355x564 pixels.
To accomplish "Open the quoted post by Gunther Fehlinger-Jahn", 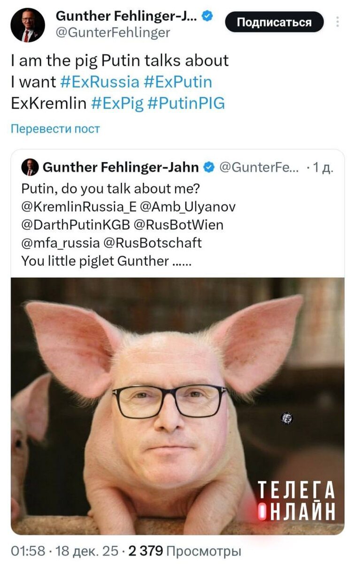I will tap(177, 342).
